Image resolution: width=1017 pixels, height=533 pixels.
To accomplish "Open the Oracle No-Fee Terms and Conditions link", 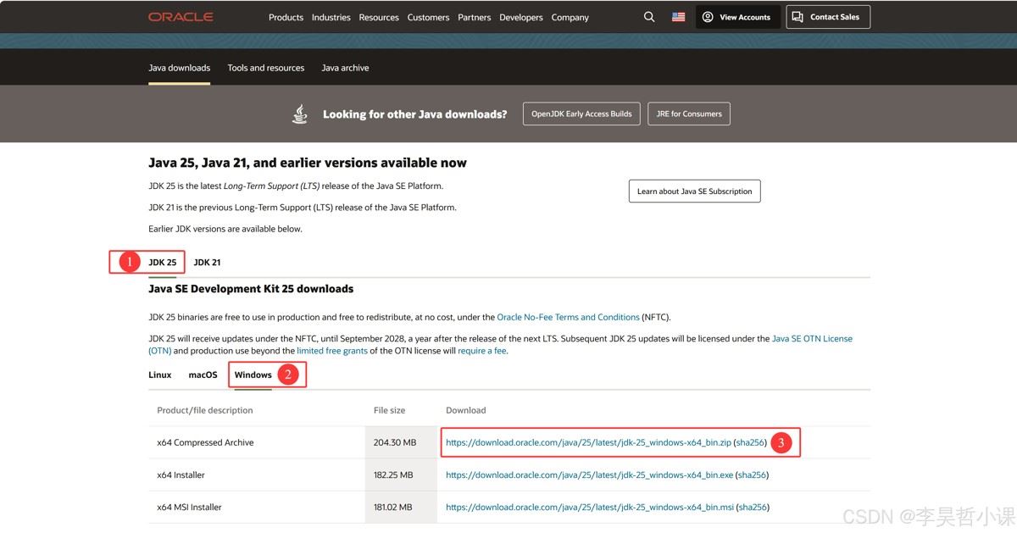I will point(568,317).
